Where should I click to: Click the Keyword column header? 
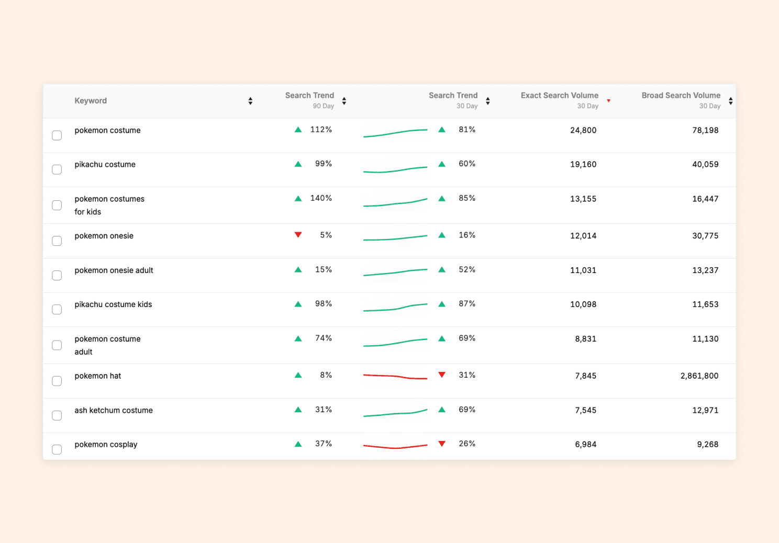(x=91, y=101)
